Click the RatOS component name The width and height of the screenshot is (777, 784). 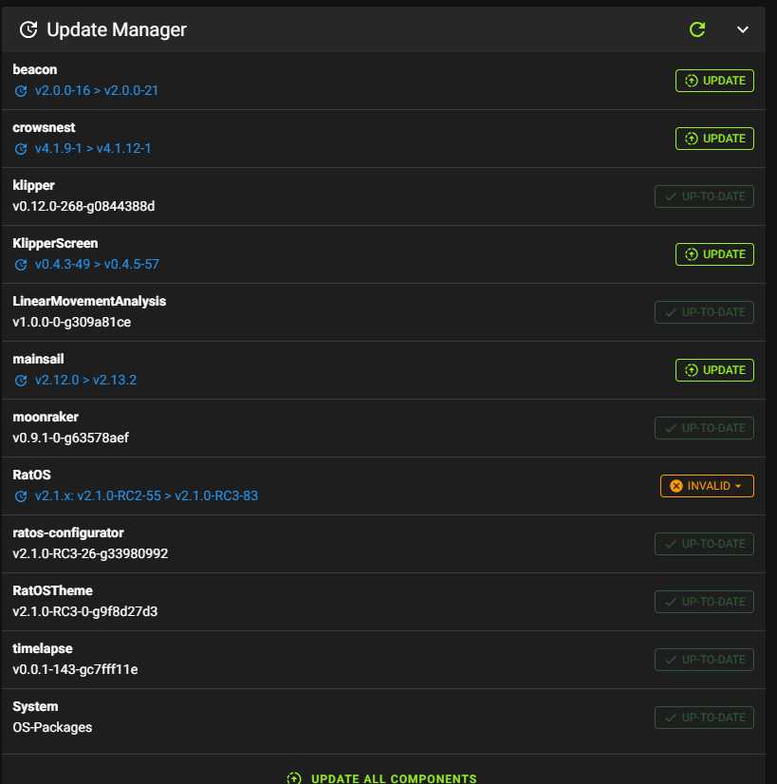[31, 475]
